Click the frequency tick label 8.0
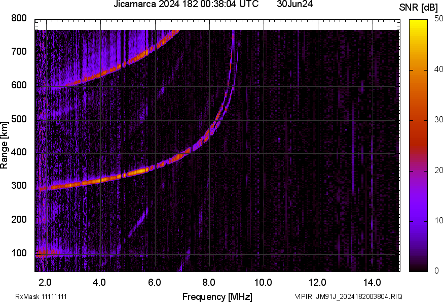The height and width of the screenshot is (302, 443). point(209,282)
